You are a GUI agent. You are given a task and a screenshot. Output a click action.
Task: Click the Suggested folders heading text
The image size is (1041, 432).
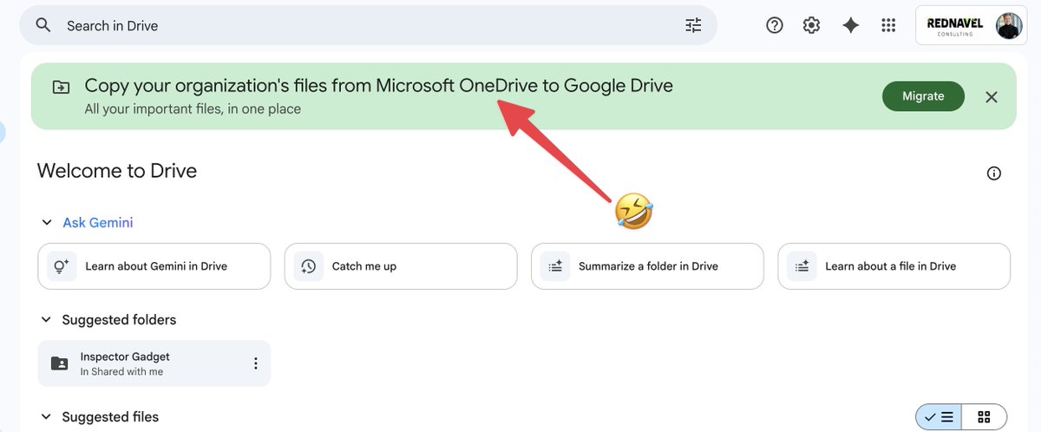point(119,320)
